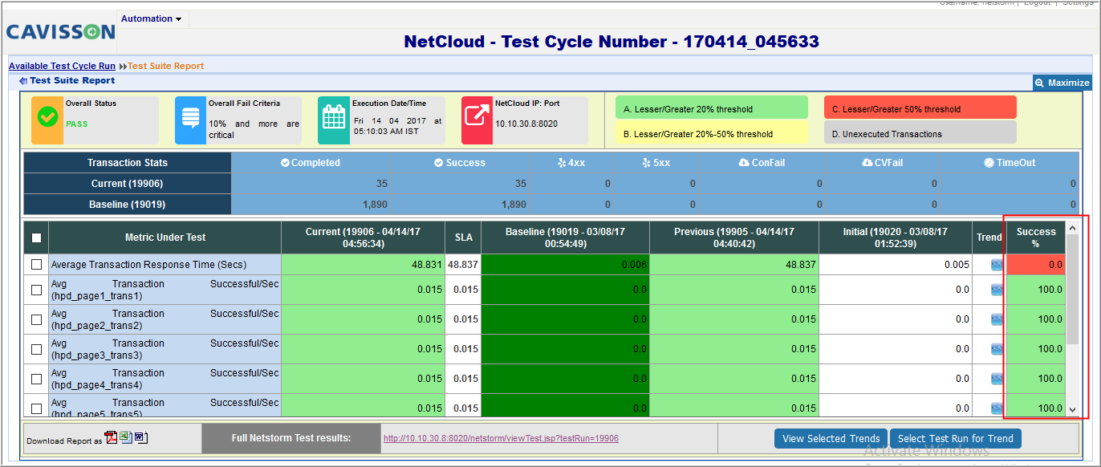Open trend icon for hpd_page2_trans2 row

(x=997, y=319)
